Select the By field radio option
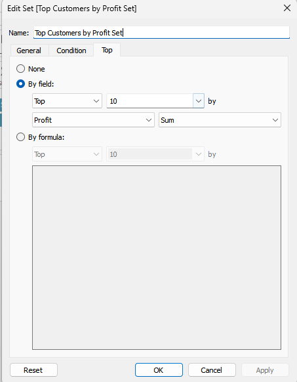The image size is (297, 382). click(x=21, y=84)
